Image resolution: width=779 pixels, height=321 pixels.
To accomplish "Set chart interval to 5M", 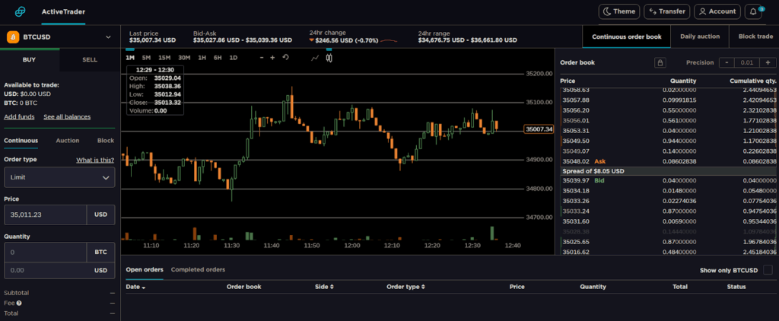I will tap(146, 58).
